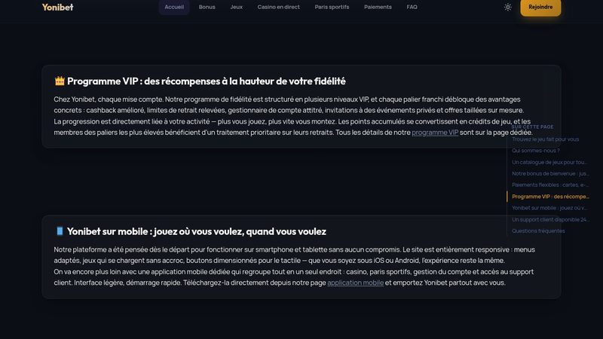Select Casino en direct in navigation

(x=278, y=7)
